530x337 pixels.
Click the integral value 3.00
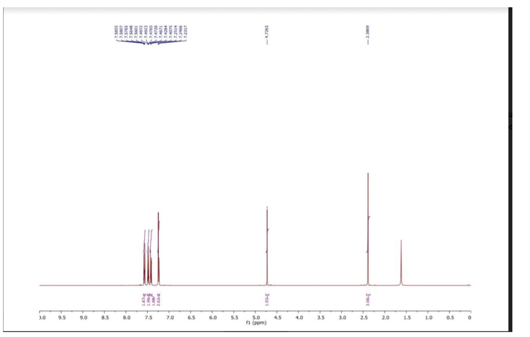pyautogui.click(x=368, y=298)
